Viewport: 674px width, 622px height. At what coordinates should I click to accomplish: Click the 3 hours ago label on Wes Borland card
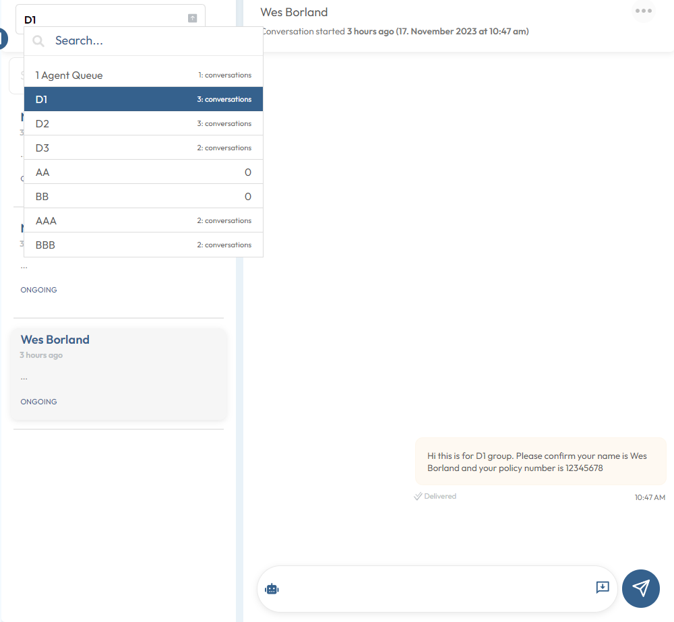pyautogui.click(x=41, y=355)
